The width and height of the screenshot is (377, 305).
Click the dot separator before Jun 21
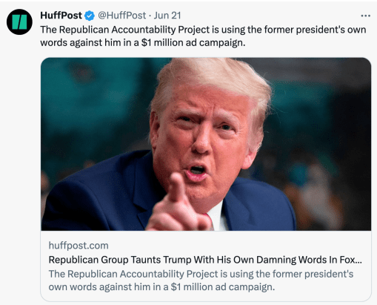pyautogui.click(x=150, y=16)
